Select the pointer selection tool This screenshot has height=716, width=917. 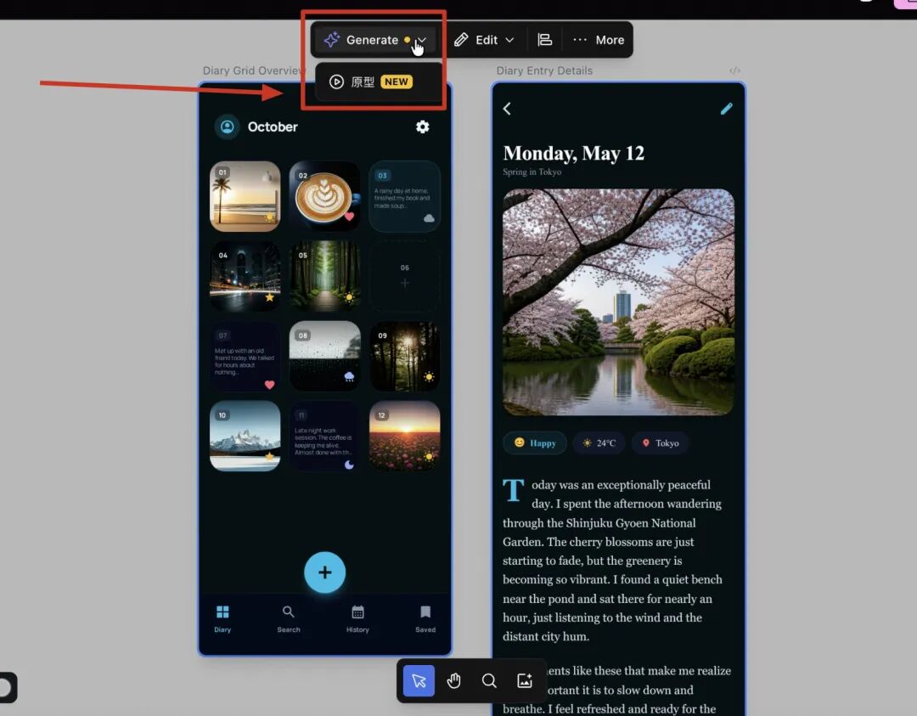click(x=419, y=680)
